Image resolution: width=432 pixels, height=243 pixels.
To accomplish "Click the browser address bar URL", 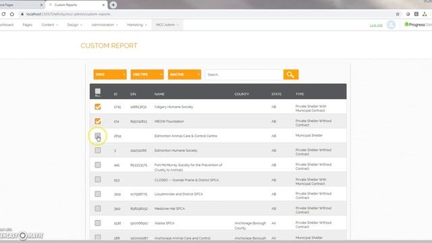I will (x=68, y=14).
